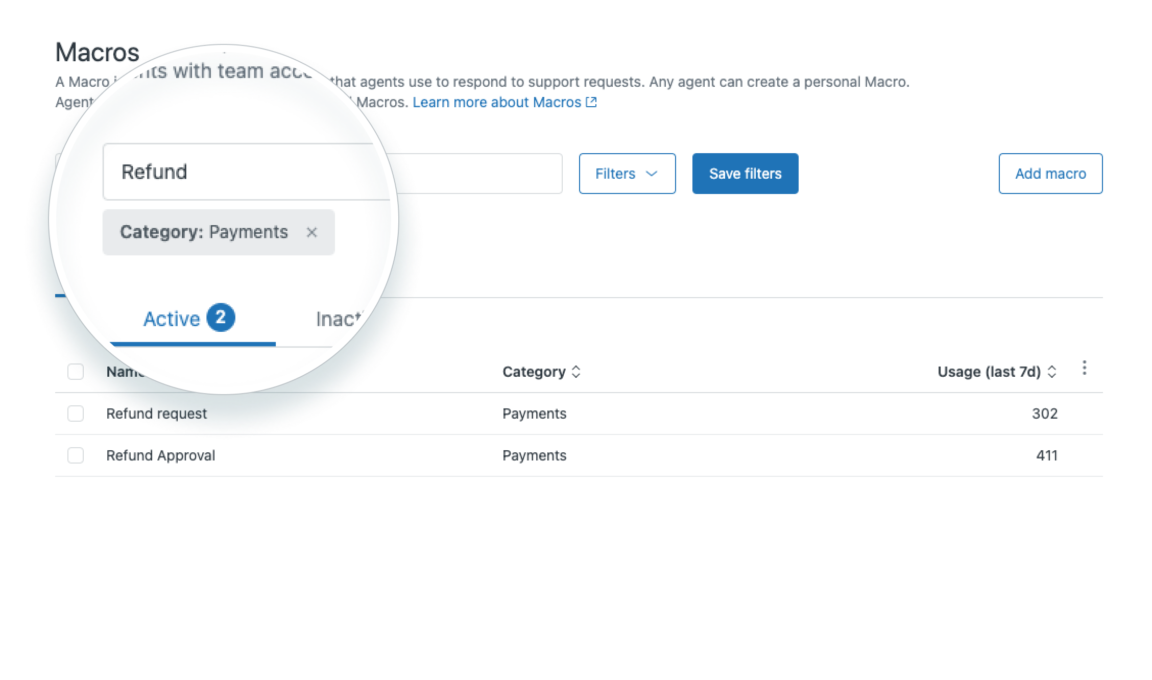Open the Refund Approval macro

pos(160,455)
